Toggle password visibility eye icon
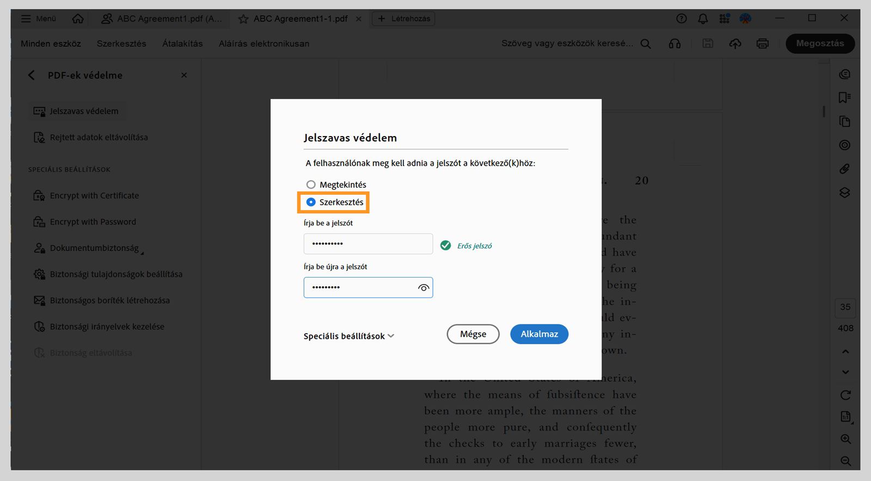 (424, 288)
